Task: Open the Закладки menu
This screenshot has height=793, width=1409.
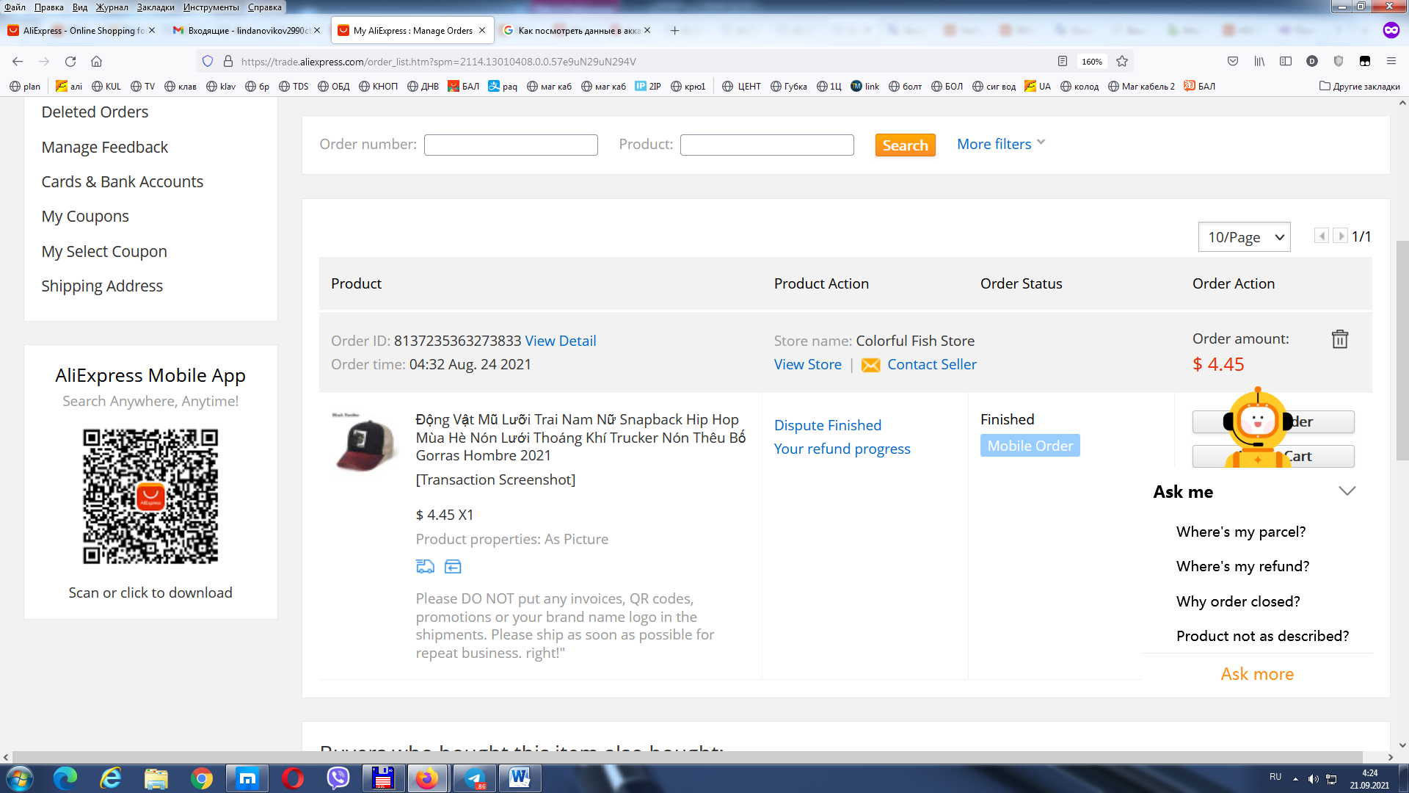Action: [156, 7]
